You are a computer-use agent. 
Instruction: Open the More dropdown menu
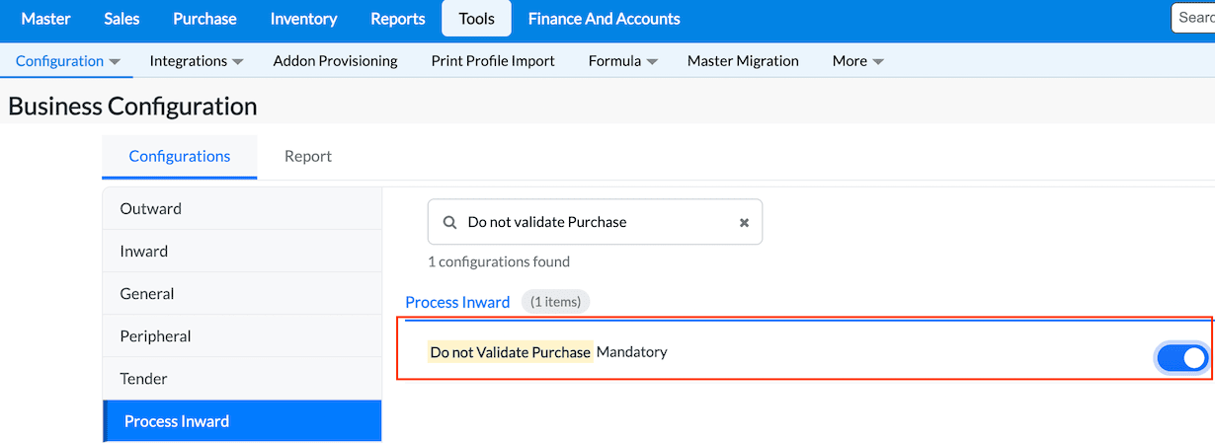pos(857,61)
